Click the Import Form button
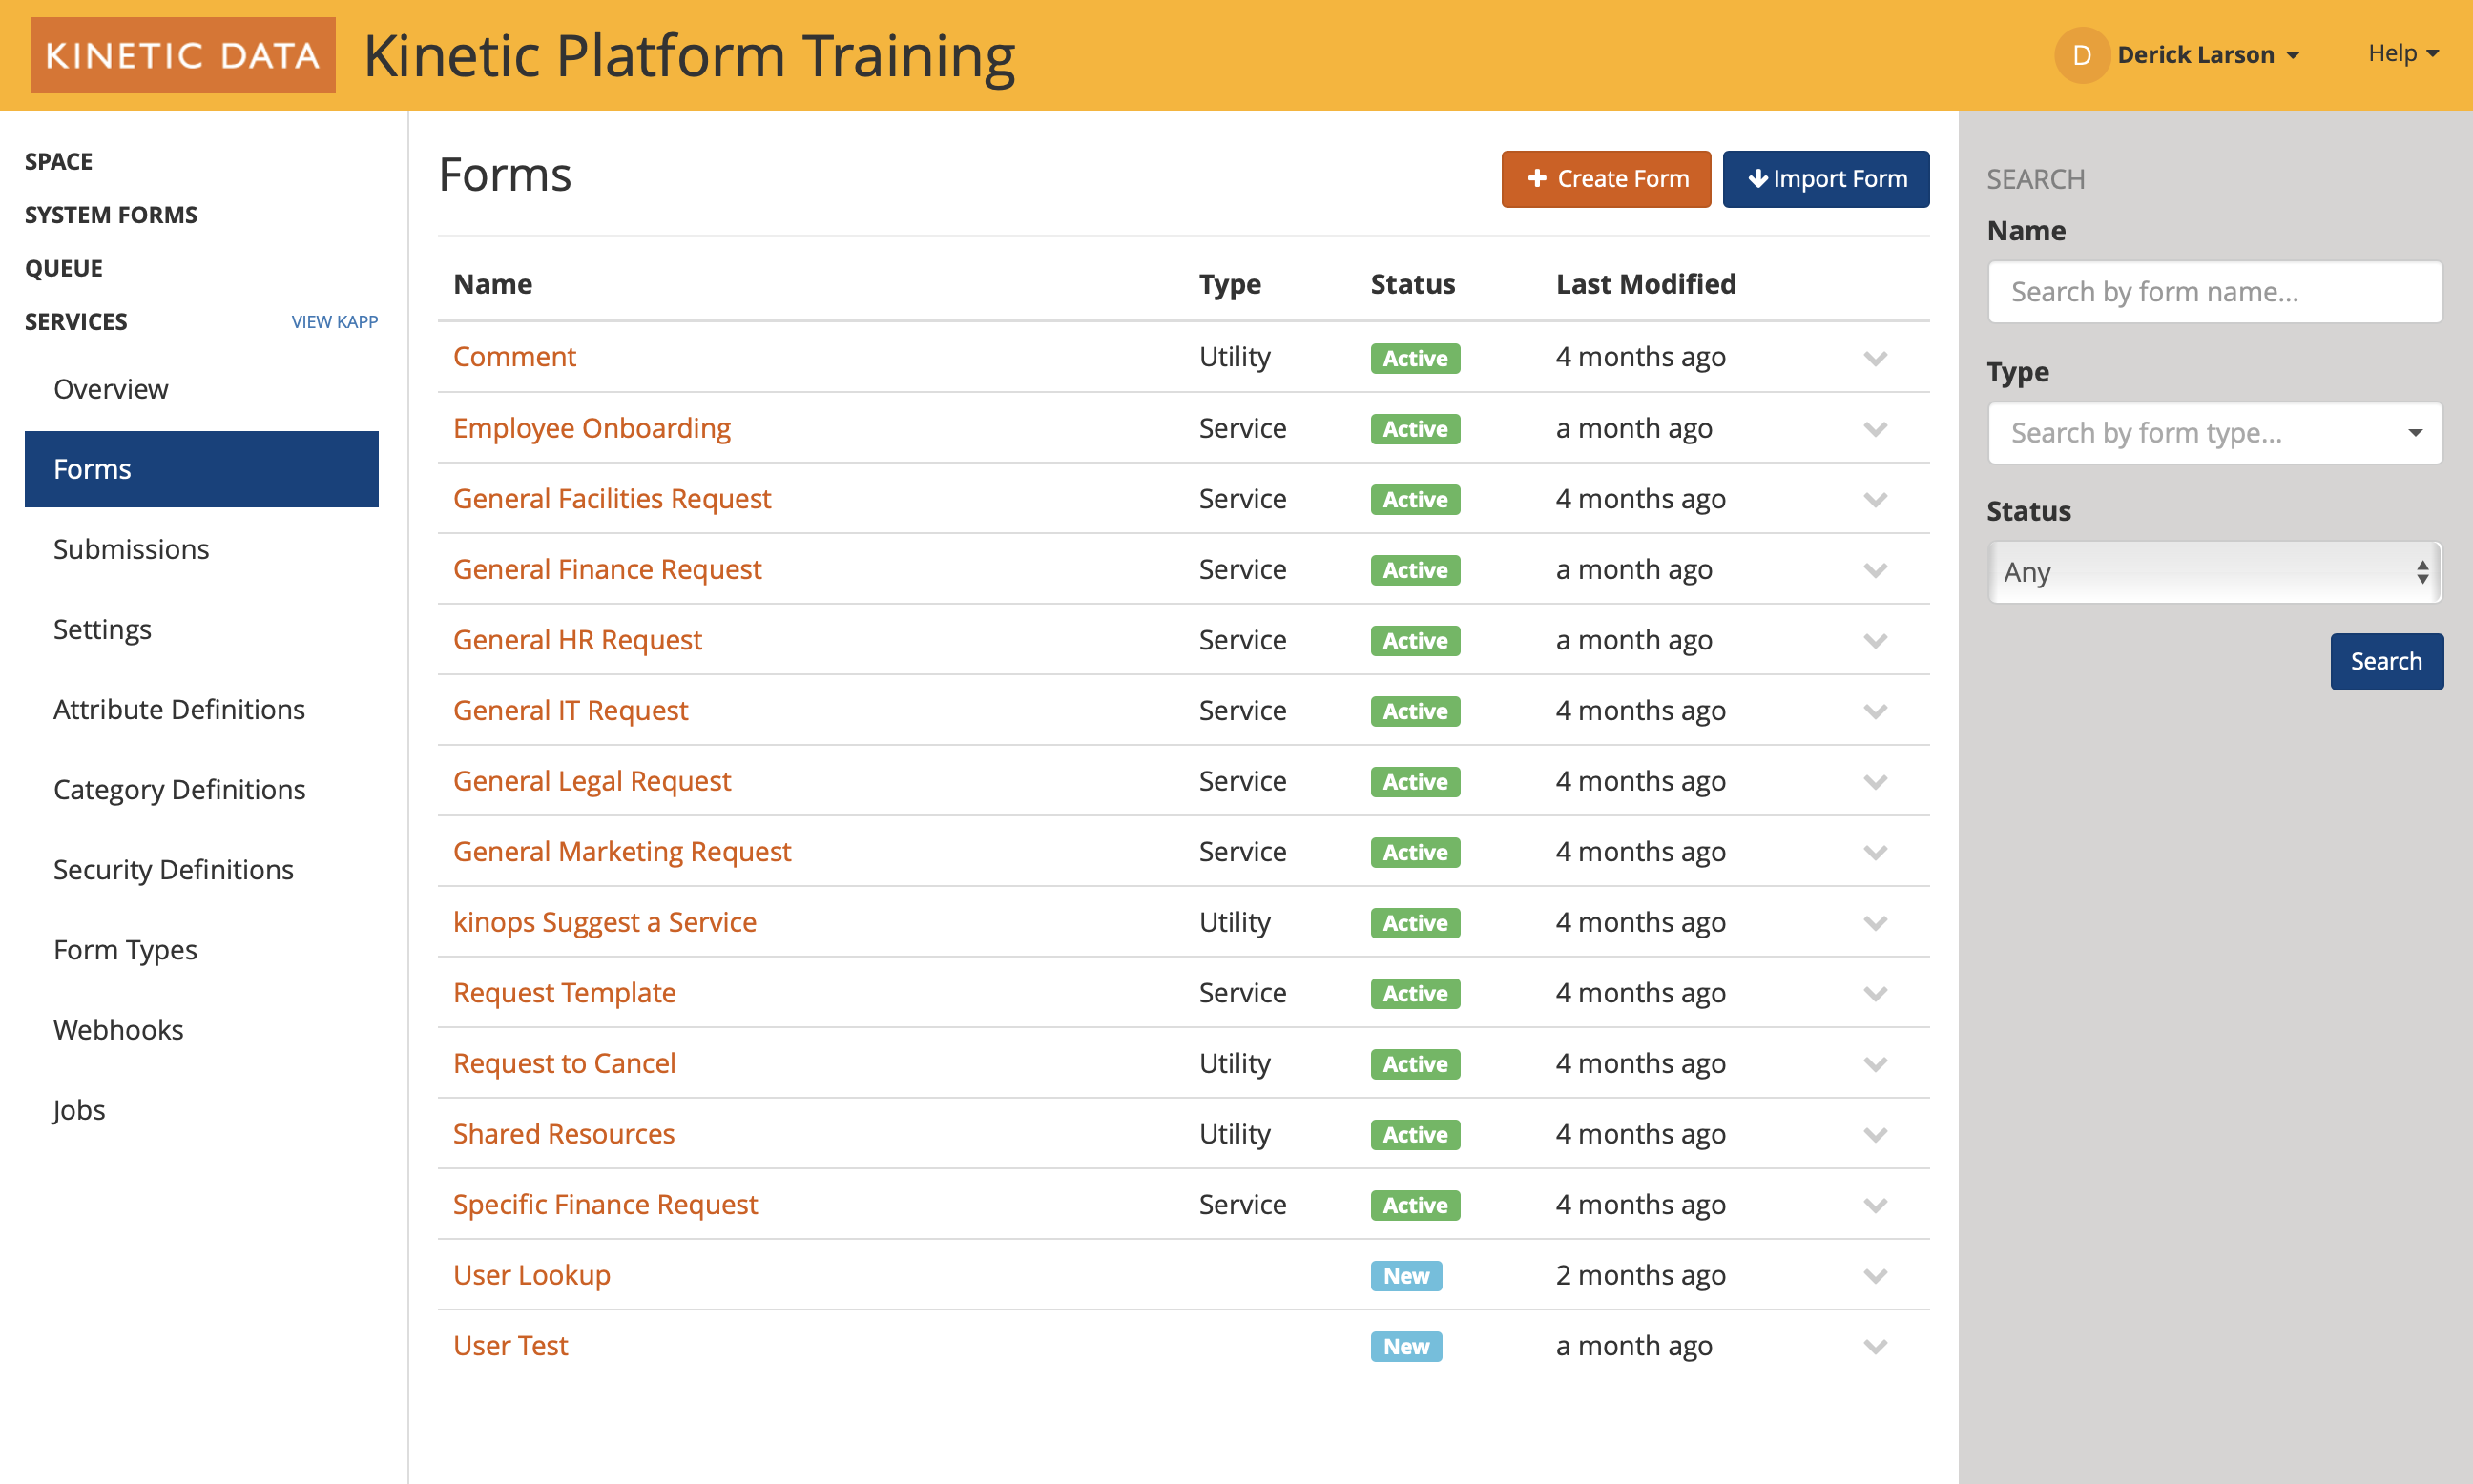The image size is (2473, 1484). click(1825, 179)
